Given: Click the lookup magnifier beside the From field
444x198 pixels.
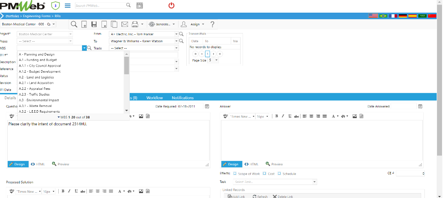Looking at the screenshot, I should point(181,34).
